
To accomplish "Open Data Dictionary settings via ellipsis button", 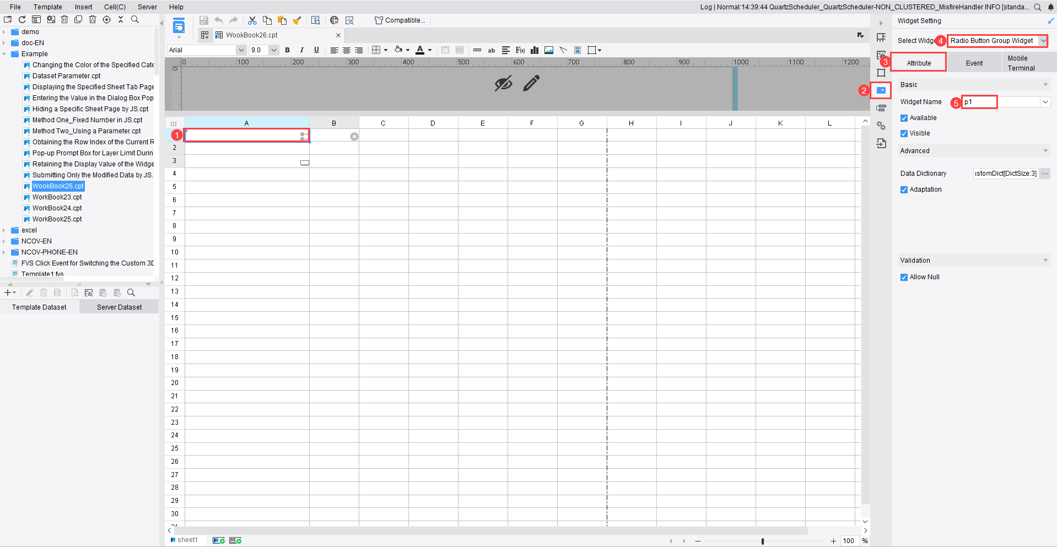I will pos(1045,174).
